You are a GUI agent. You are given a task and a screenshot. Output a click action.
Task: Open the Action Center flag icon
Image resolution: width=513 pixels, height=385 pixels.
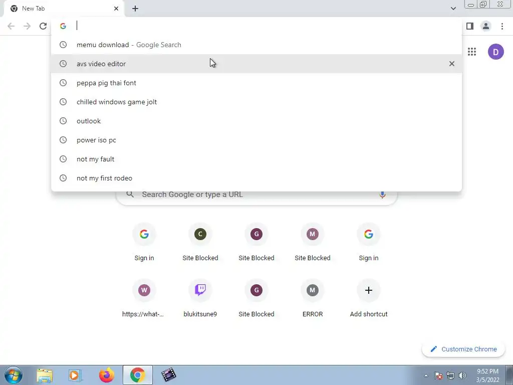438,375
